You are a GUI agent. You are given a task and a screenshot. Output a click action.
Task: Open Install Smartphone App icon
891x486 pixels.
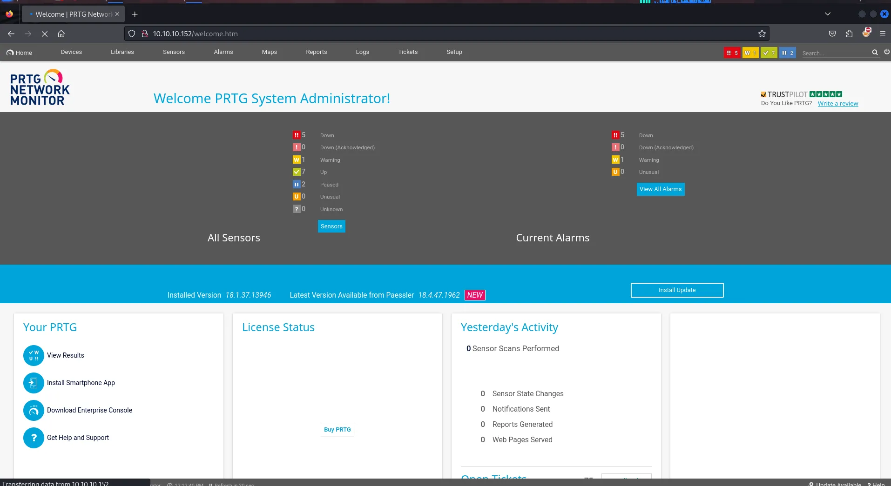[x=34, y=383]
